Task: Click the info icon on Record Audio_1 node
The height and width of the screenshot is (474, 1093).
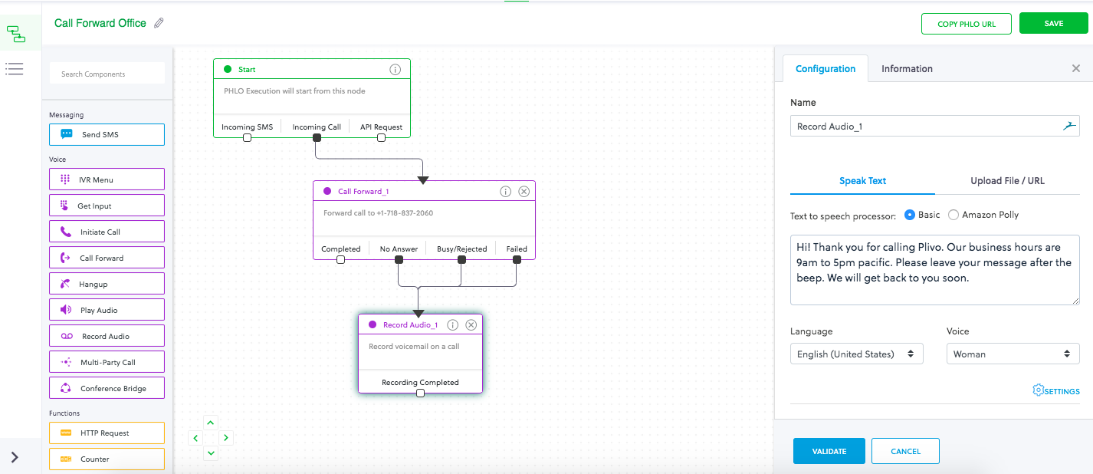Action: pos(453,325)
